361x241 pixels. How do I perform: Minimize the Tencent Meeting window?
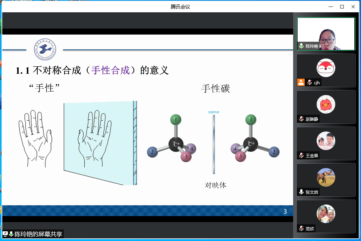(330, 7)
